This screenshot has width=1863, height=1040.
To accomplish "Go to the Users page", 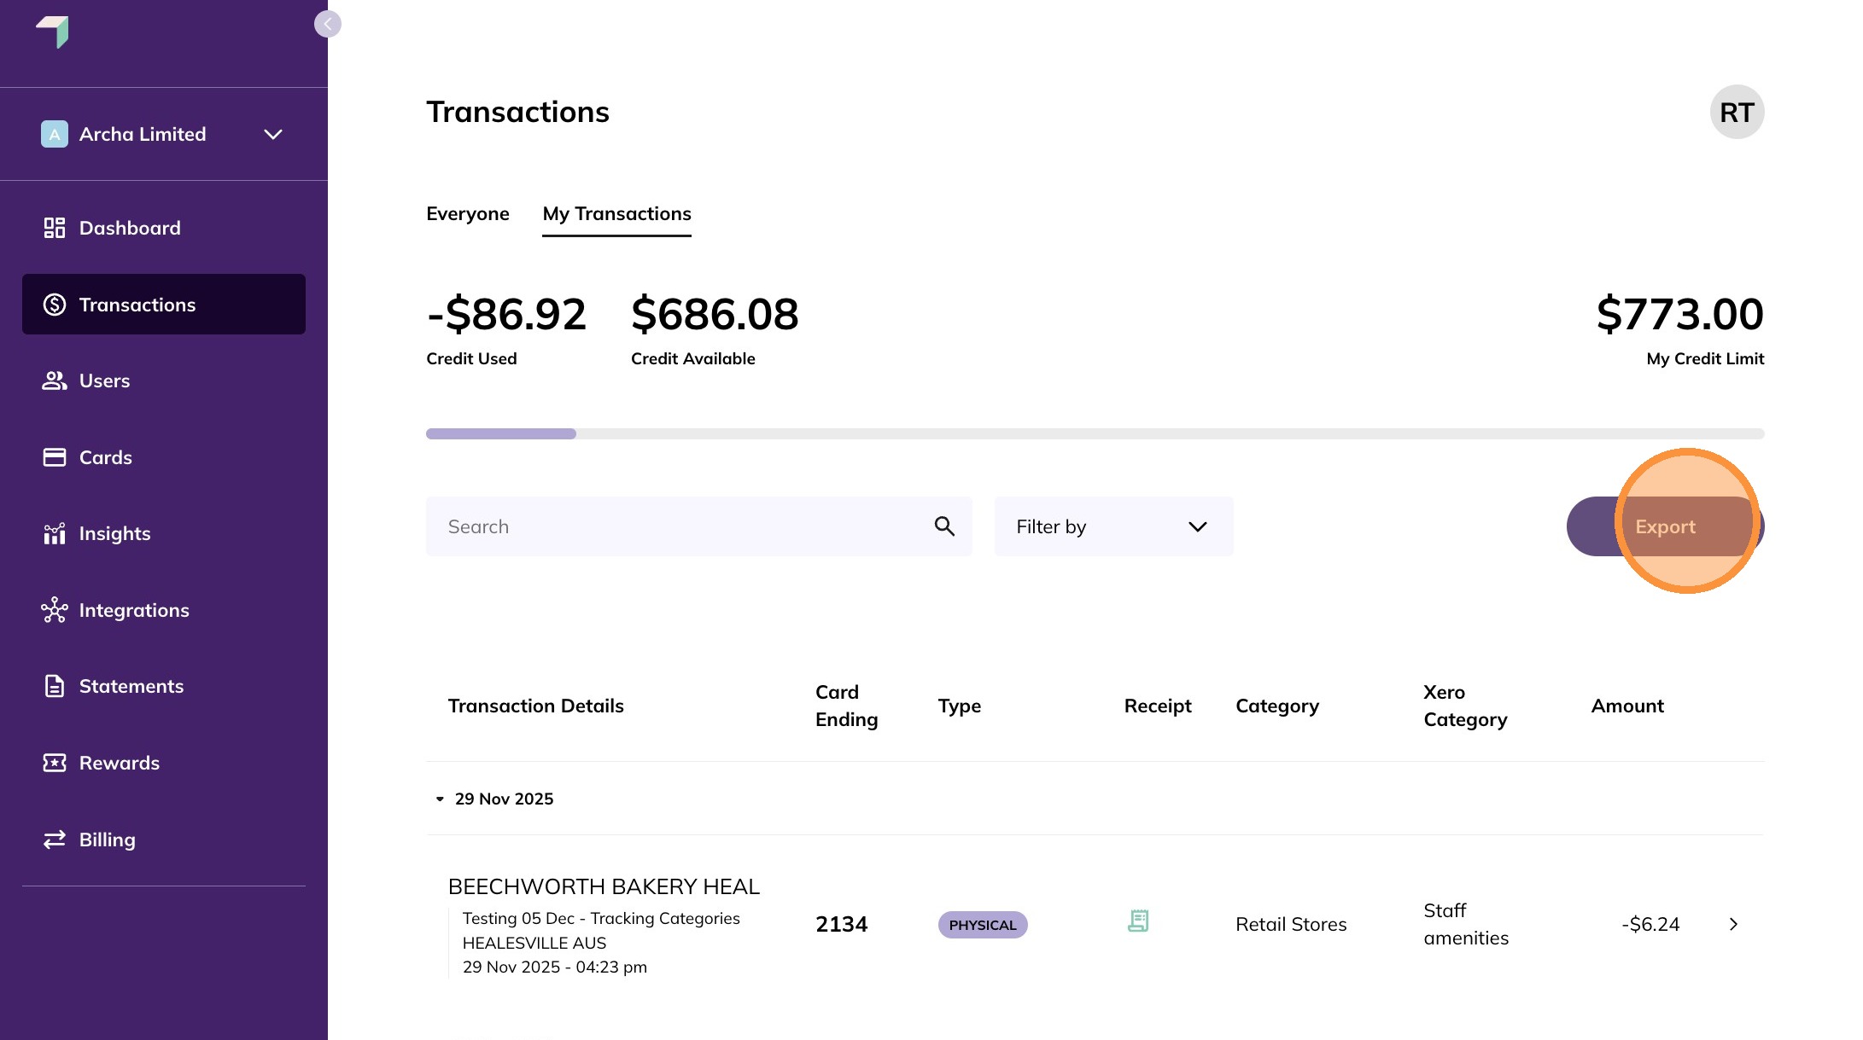I will [104, 381].
